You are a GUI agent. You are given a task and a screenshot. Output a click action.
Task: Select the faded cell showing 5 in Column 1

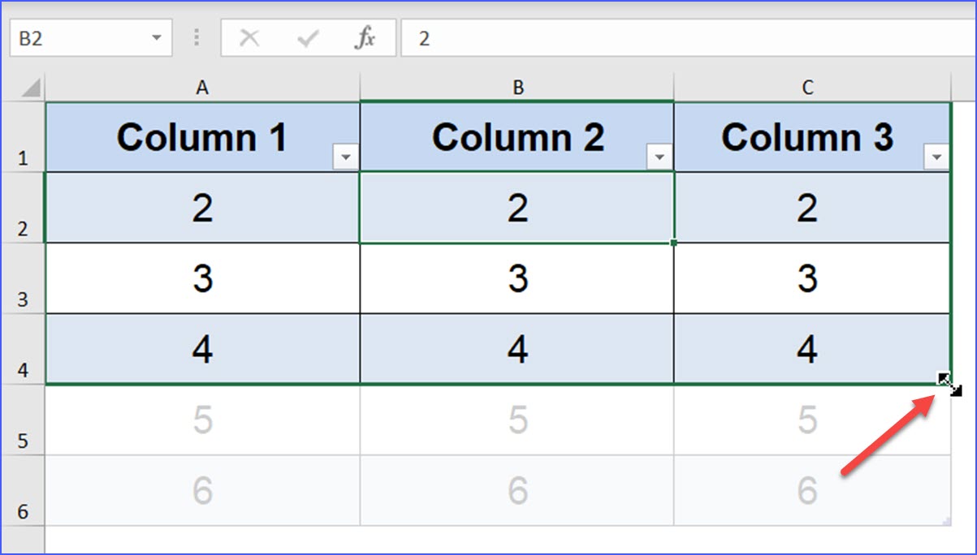[202, 420]
